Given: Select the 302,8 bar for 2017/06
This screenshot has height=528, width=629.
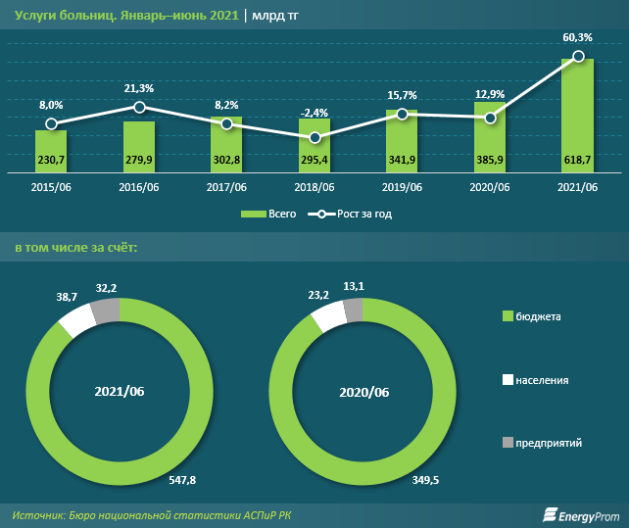Looking at the screenshot, I should (227, 144).
